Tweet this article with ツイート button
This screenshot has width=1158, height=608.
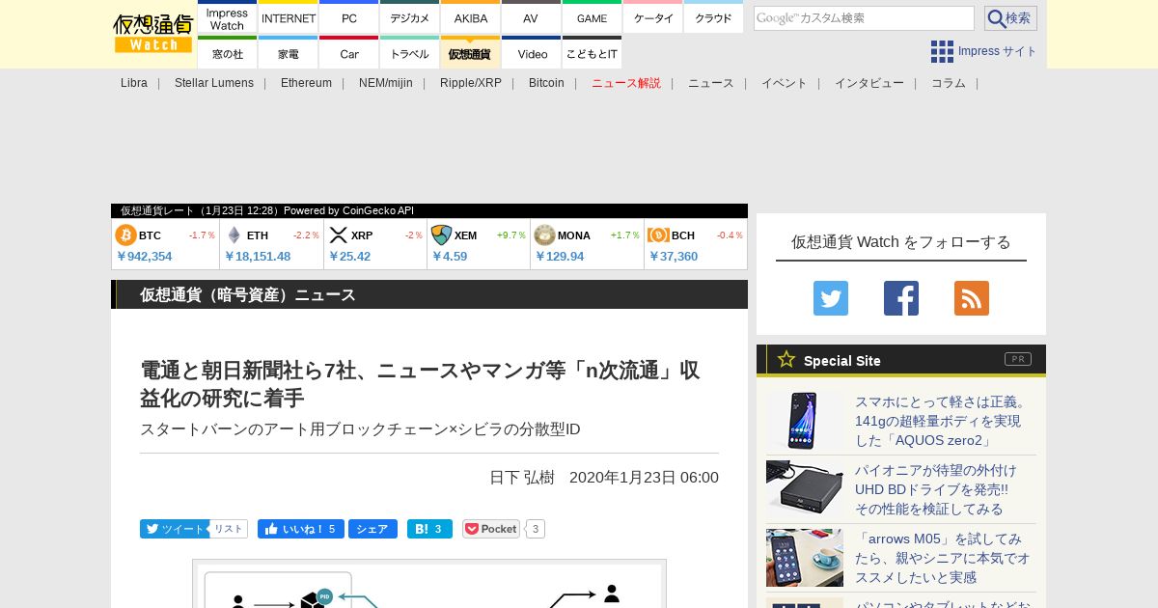(175, 529)
